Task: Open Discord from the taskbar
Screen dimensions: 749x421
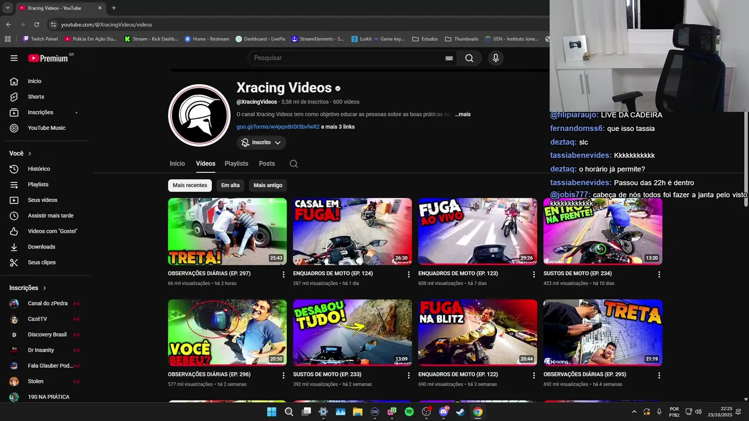Action: click(444, 412)
